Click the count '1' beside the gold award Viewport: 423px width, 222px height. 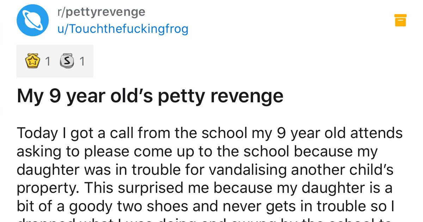[x=47, y=61]
